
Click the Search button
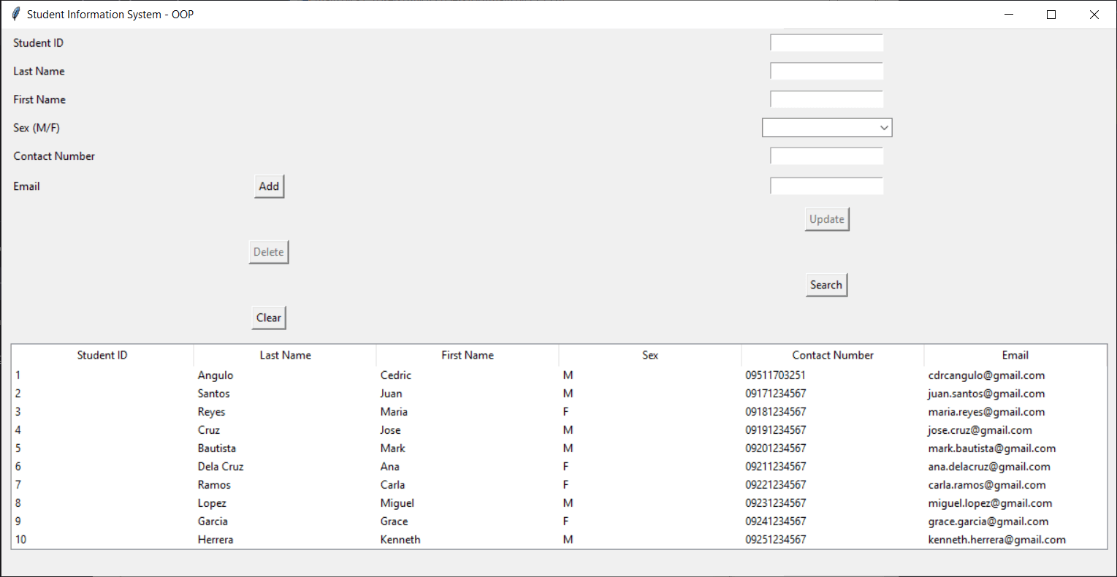click(x=826, y=284)
